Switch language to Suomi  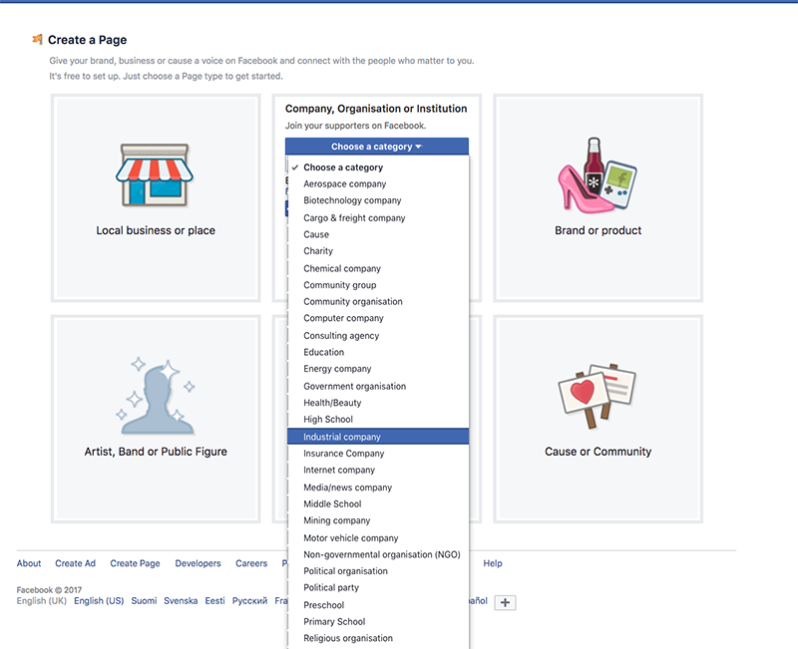point(144,601)
